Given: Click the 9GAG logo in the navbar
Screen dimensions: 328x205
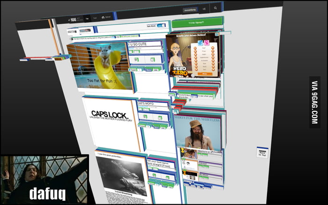Looking at the screenshot, I should point(73,20).
